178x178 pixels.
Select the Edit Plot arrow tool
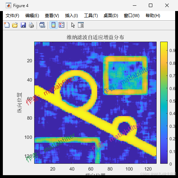73,25
